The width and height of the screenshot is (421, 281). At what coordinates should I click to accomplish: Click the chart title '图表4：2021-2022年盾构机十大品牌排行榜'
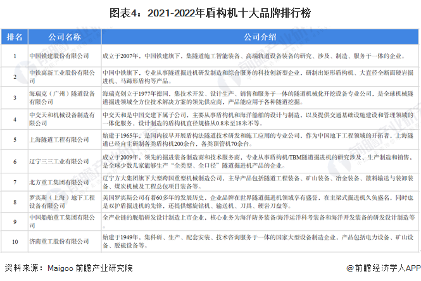210,13
